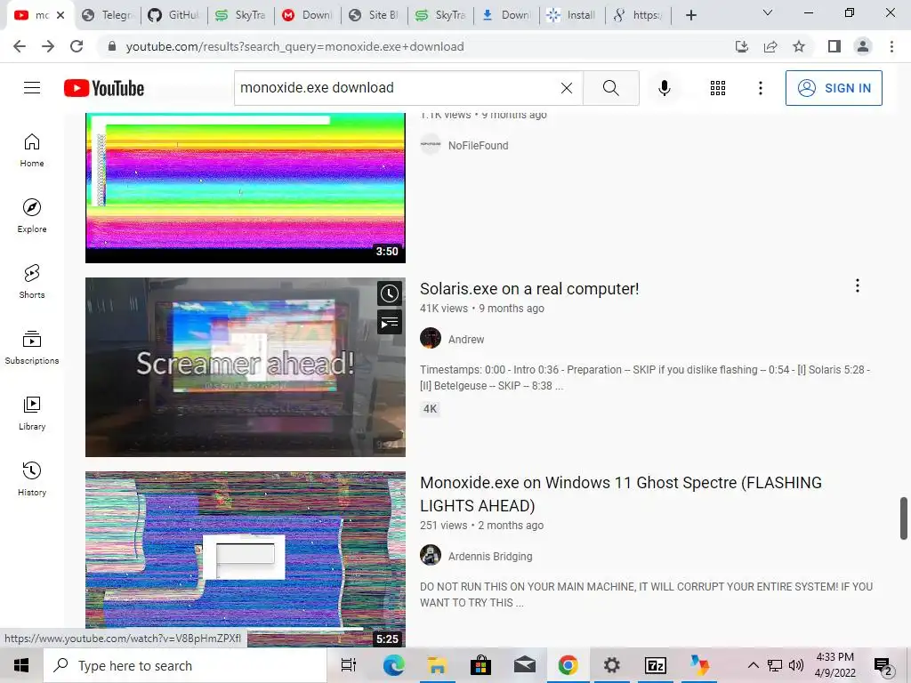Viewport: 911px width, 683px height.
Task: Run search with the magnifier button
Action: (x=610, y=88)
